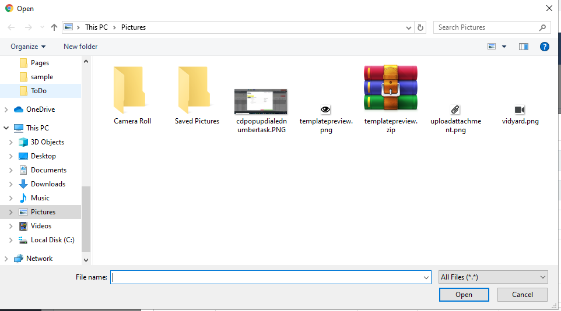This screenshot has height=311, width=561.
Task: Select the vidyard.png file
Action: [x=520, y=115]
